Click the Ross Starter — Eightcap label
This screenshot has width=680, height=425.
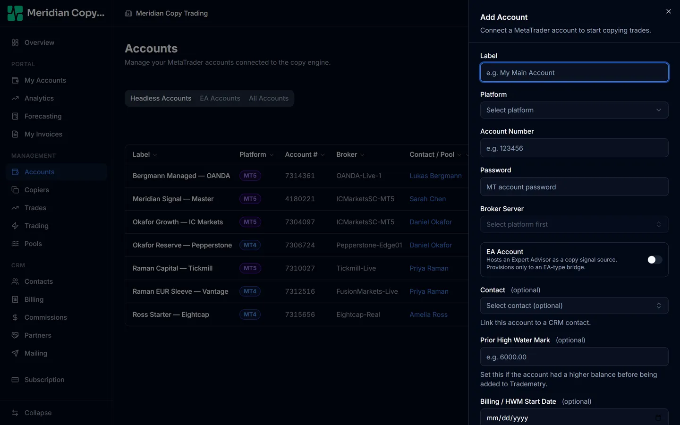170,314
